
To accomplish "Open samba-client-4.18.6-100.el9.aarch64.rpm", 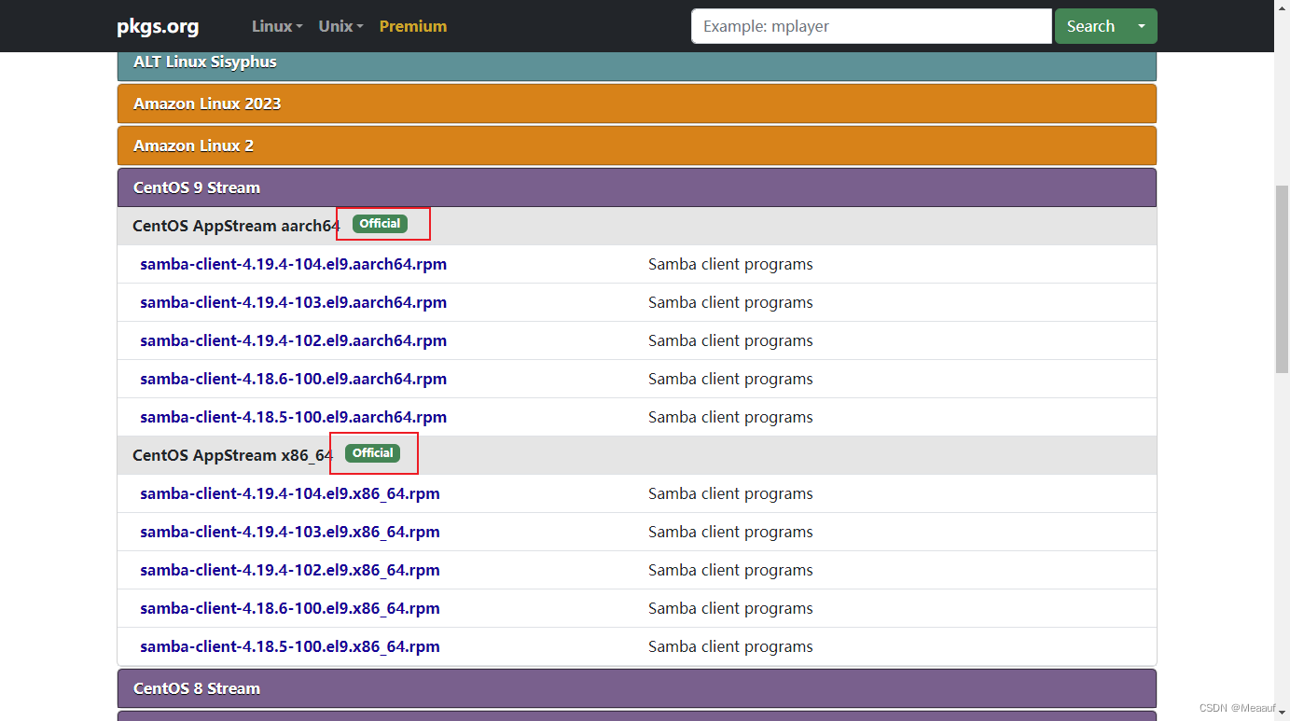I will click(x=293, y=379).
